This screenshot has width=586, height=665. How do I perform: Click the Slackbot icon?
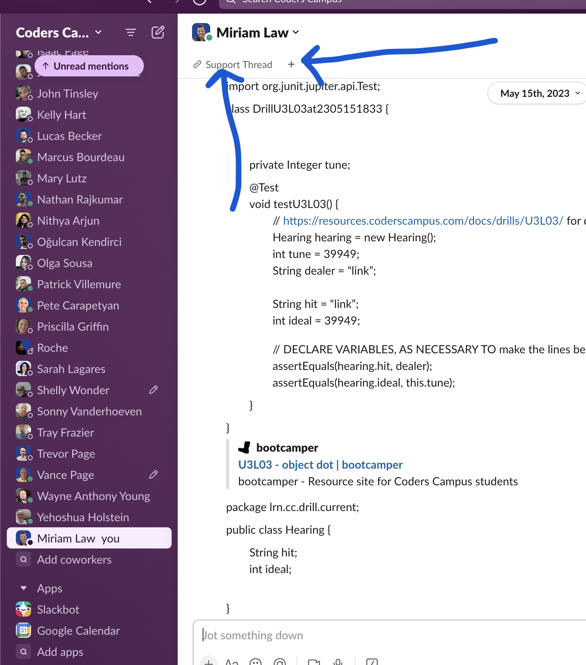[x=23, y=609]
